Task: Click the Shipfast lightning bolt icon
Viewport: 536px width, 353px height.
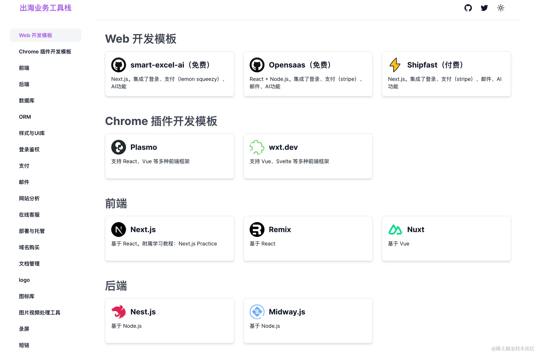Action: [395, 65]
